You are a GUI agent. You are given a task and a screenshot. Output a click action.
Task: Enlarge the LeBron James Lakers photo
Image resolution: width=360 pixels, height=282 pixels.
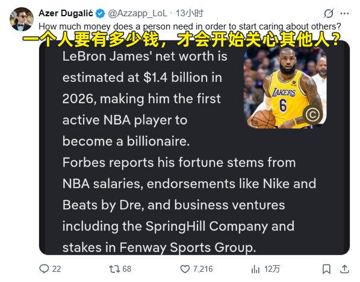(x=285, y=87)
